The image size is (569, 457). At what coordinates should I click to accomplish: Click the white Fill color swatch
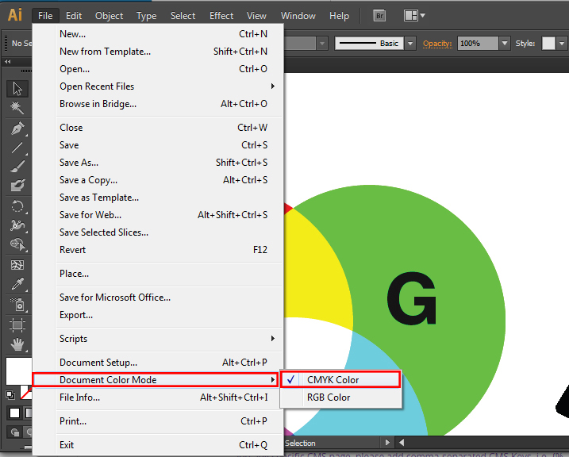[x=17, y=371]
